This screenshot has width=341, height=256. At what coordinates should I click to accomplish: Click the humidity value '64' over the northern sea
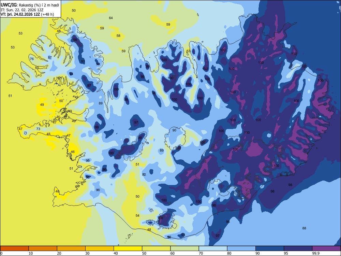click(x=111, y=18)
